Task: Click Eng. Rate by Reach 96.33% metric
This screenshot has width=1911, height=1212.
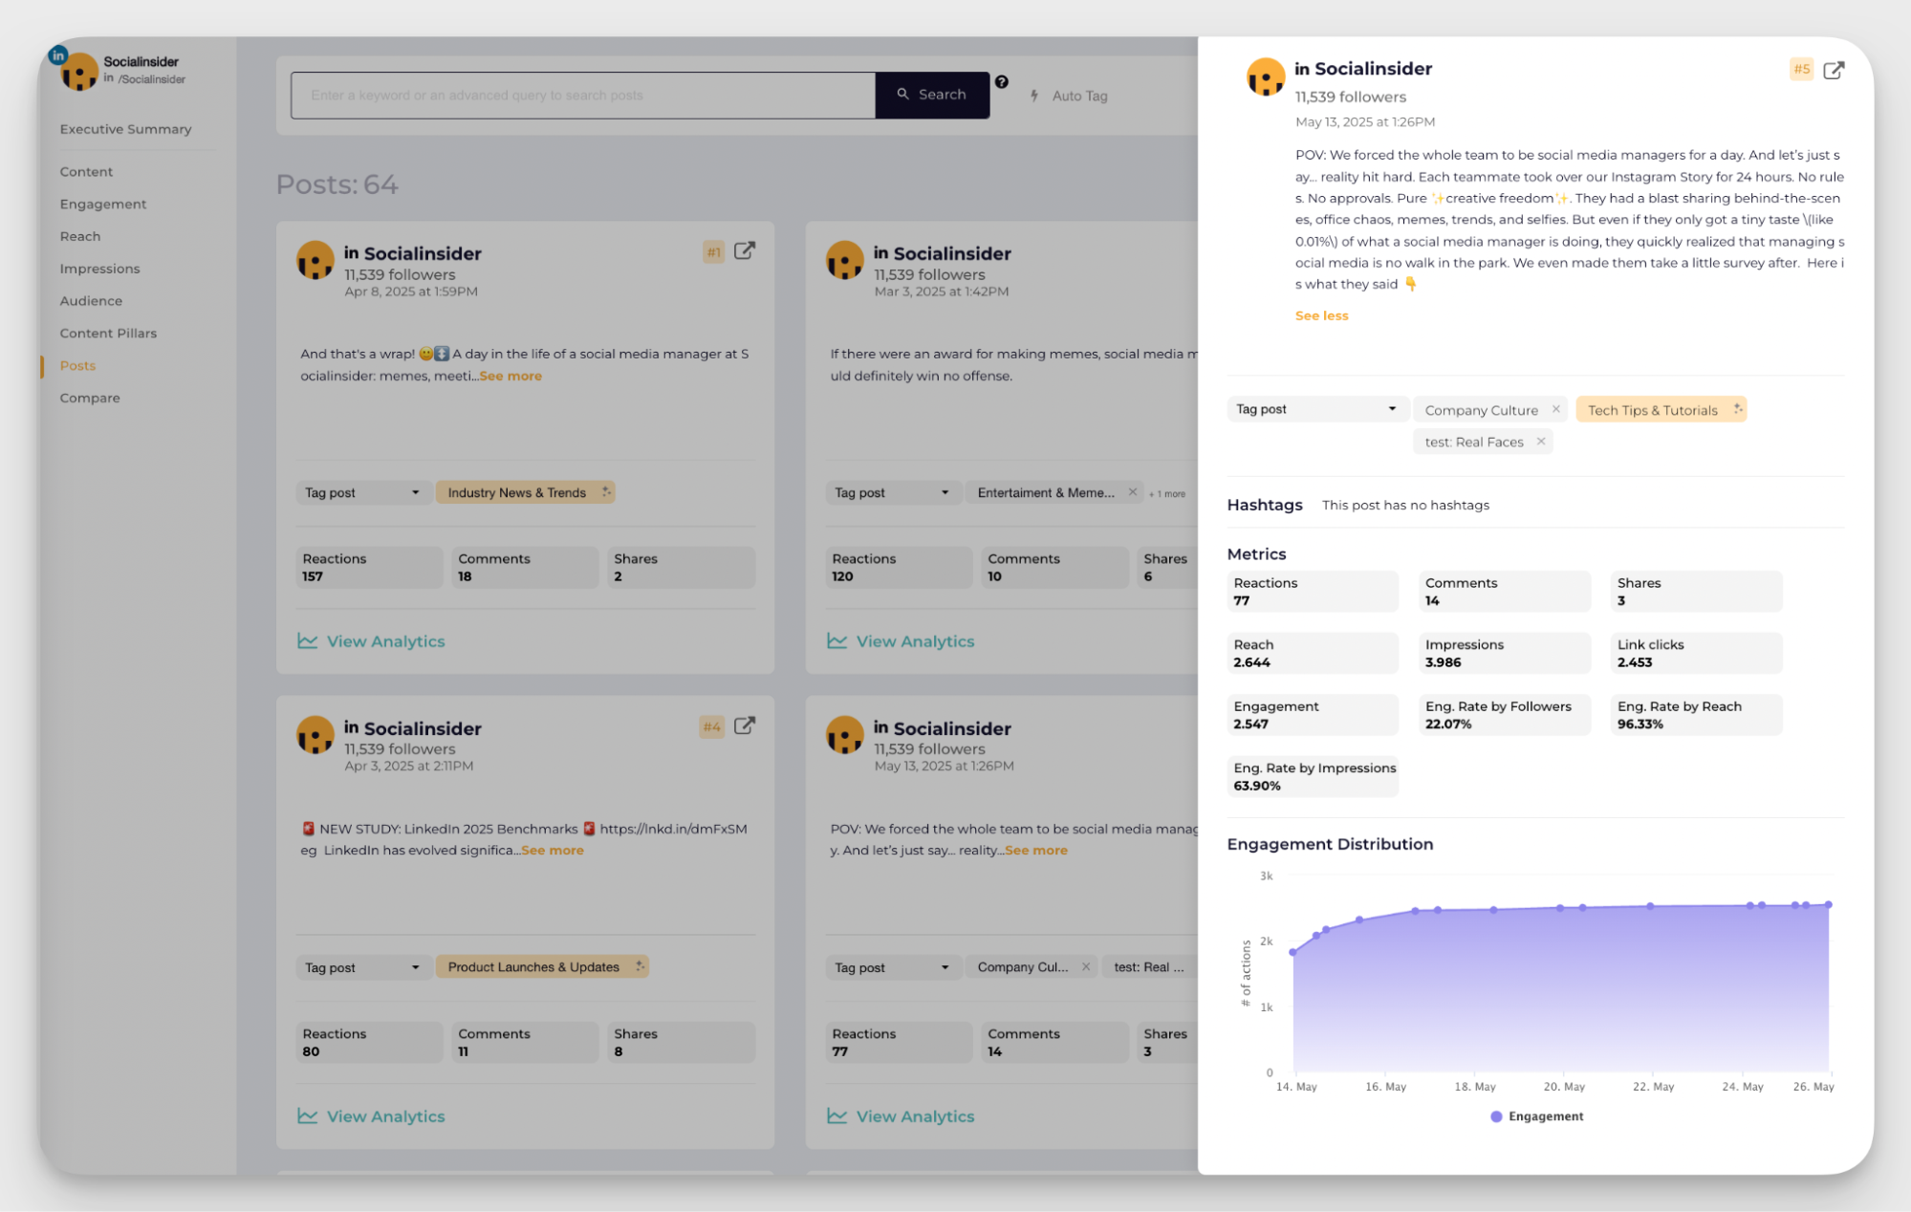Action: [1696, 715]
